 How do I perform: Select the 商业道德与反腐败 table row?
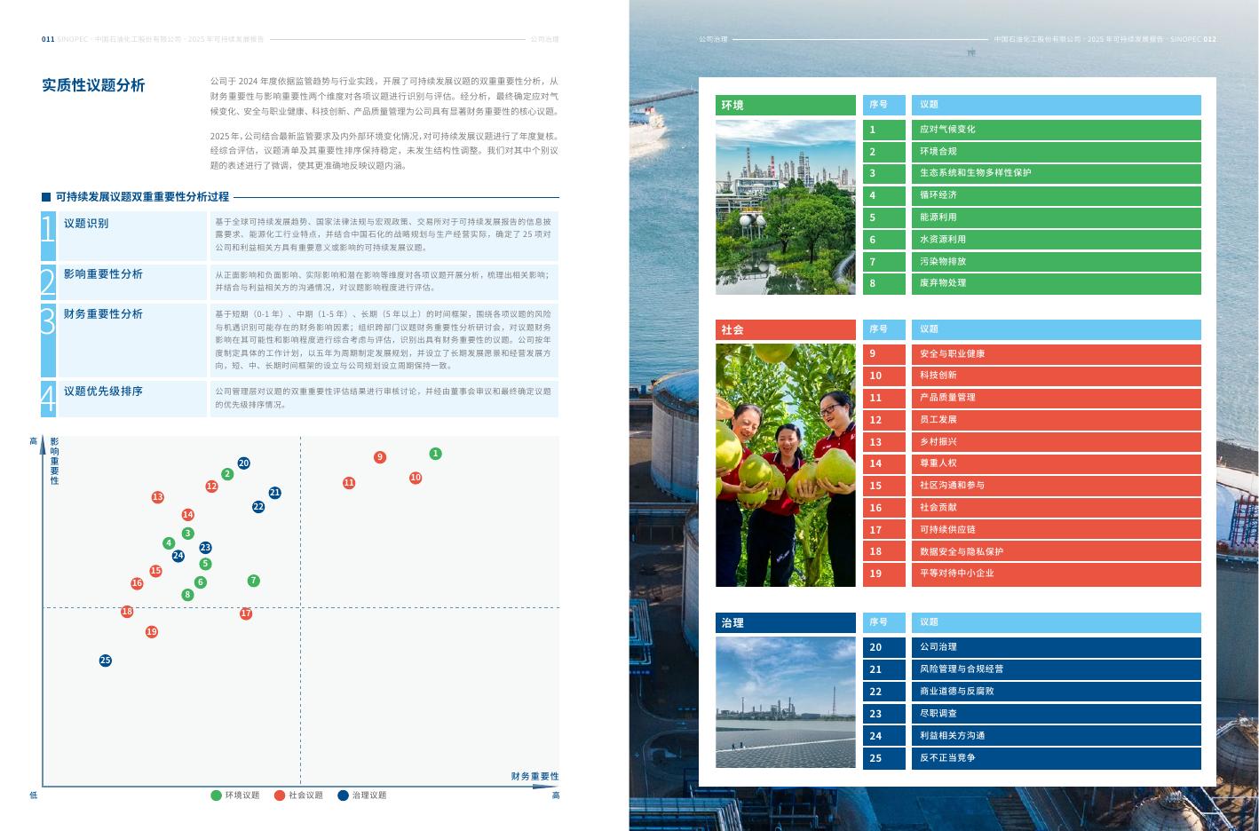pyautogui.click(x=1032, y=692)
